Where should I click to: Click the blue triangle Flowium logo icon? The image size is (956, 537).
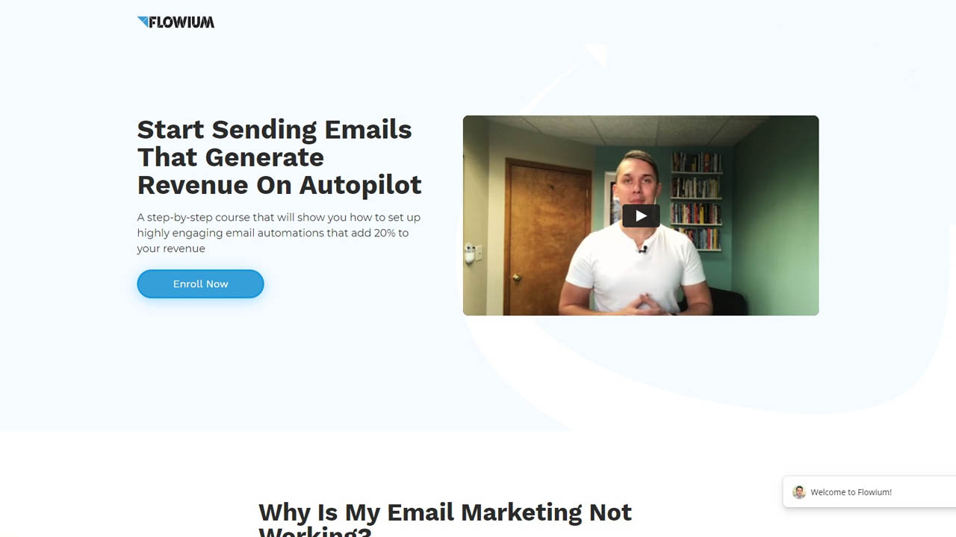143,21
